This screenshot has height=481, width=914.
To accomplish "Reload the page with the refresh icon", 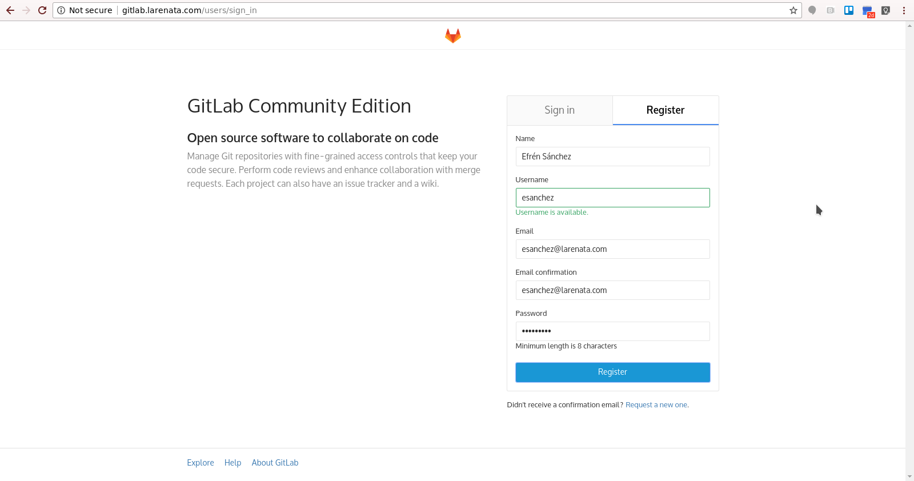I will (x=42, y=10).
